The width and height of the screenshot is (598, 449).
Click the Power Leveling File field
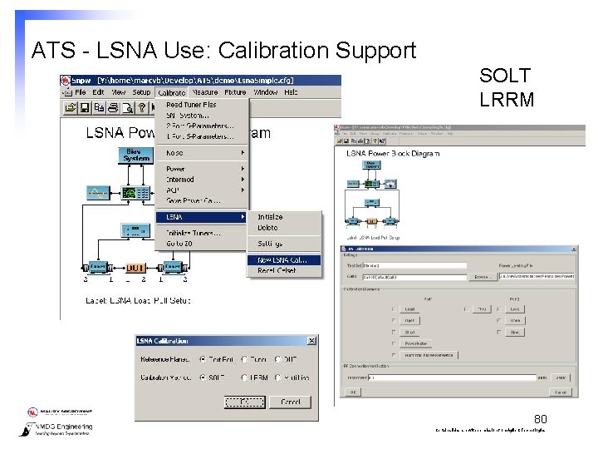[537, 276]
